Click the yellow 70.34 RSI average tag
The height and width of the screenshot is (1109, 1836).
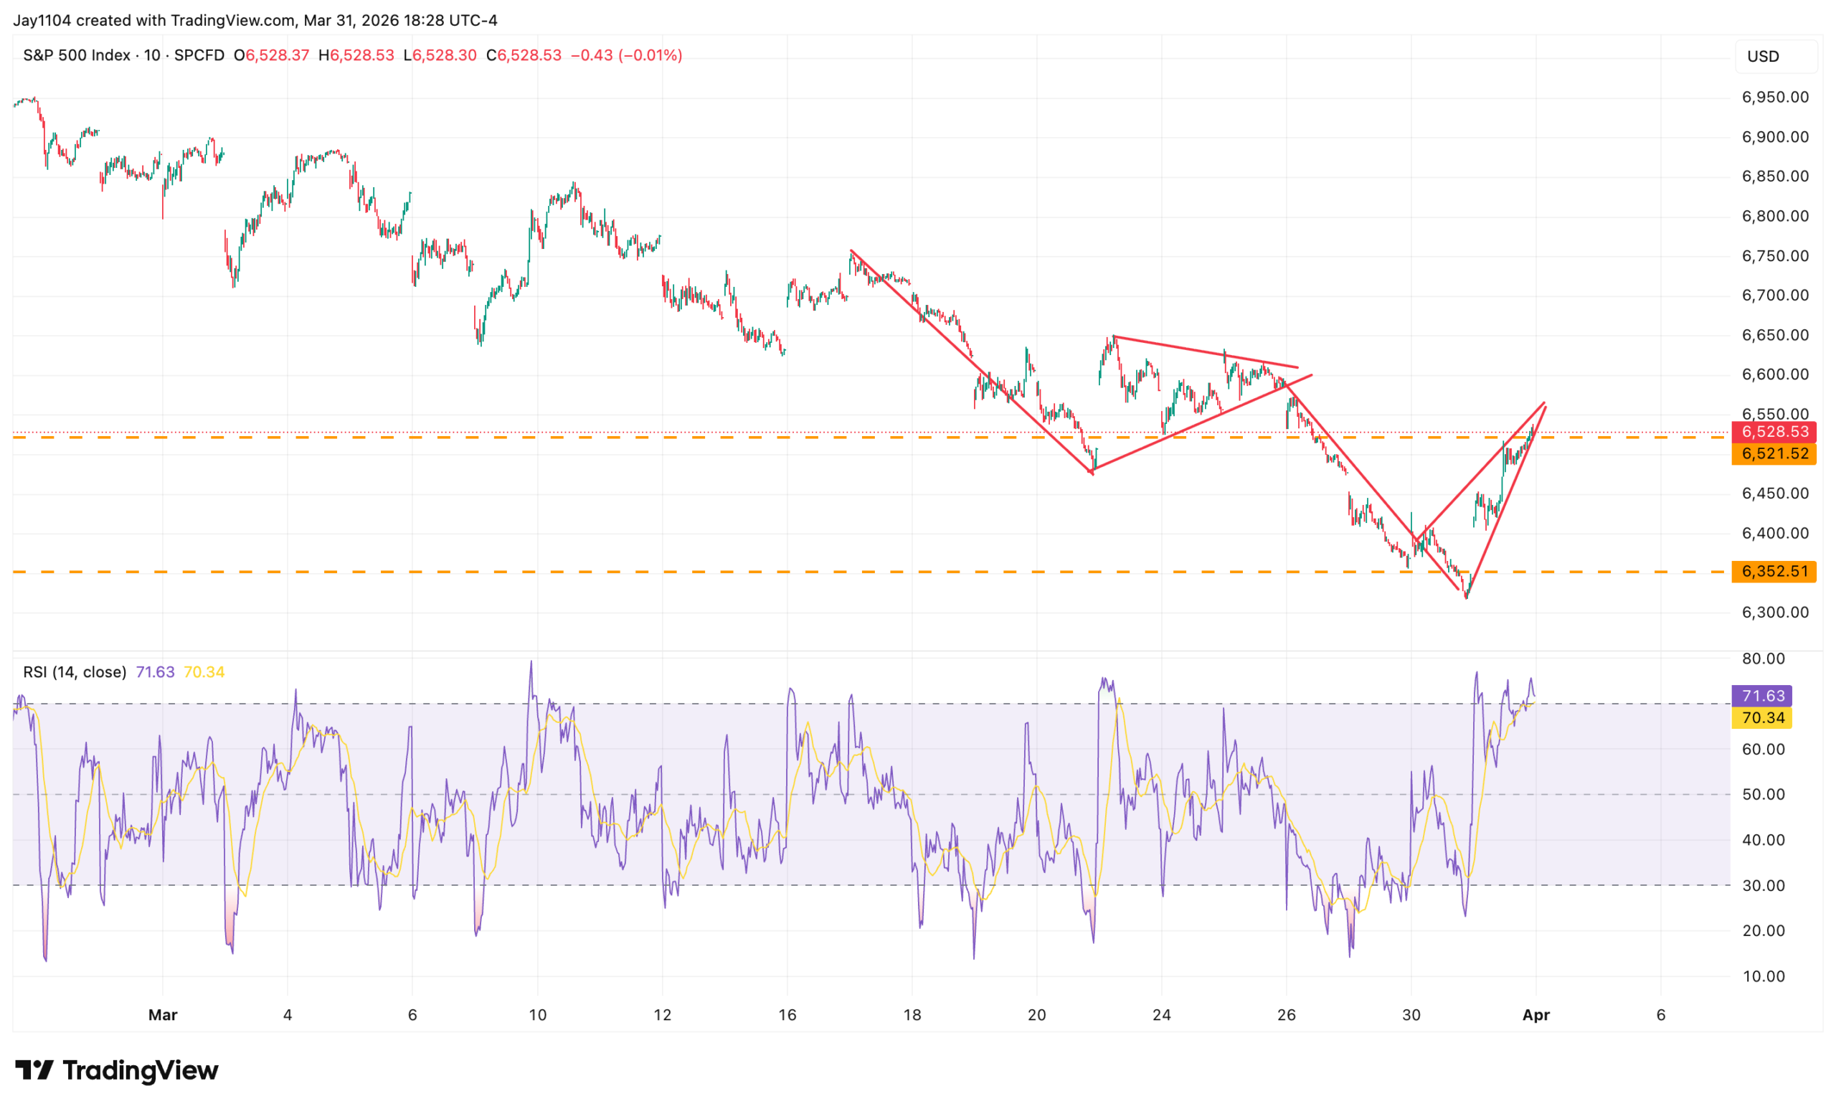(x=1763, y=718)
